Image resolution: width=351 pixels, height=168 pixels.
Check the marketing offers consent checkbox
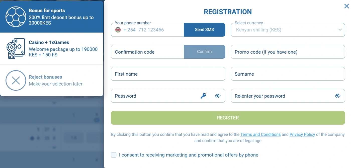coord(114,155)
